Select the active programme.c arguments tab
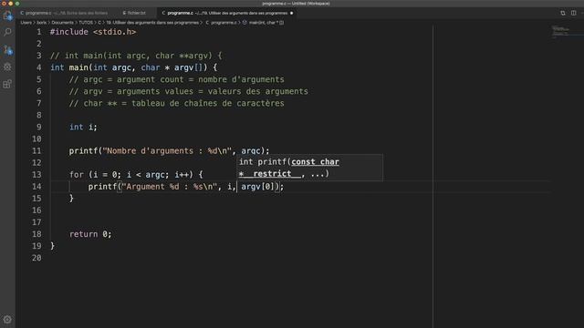 227,13
